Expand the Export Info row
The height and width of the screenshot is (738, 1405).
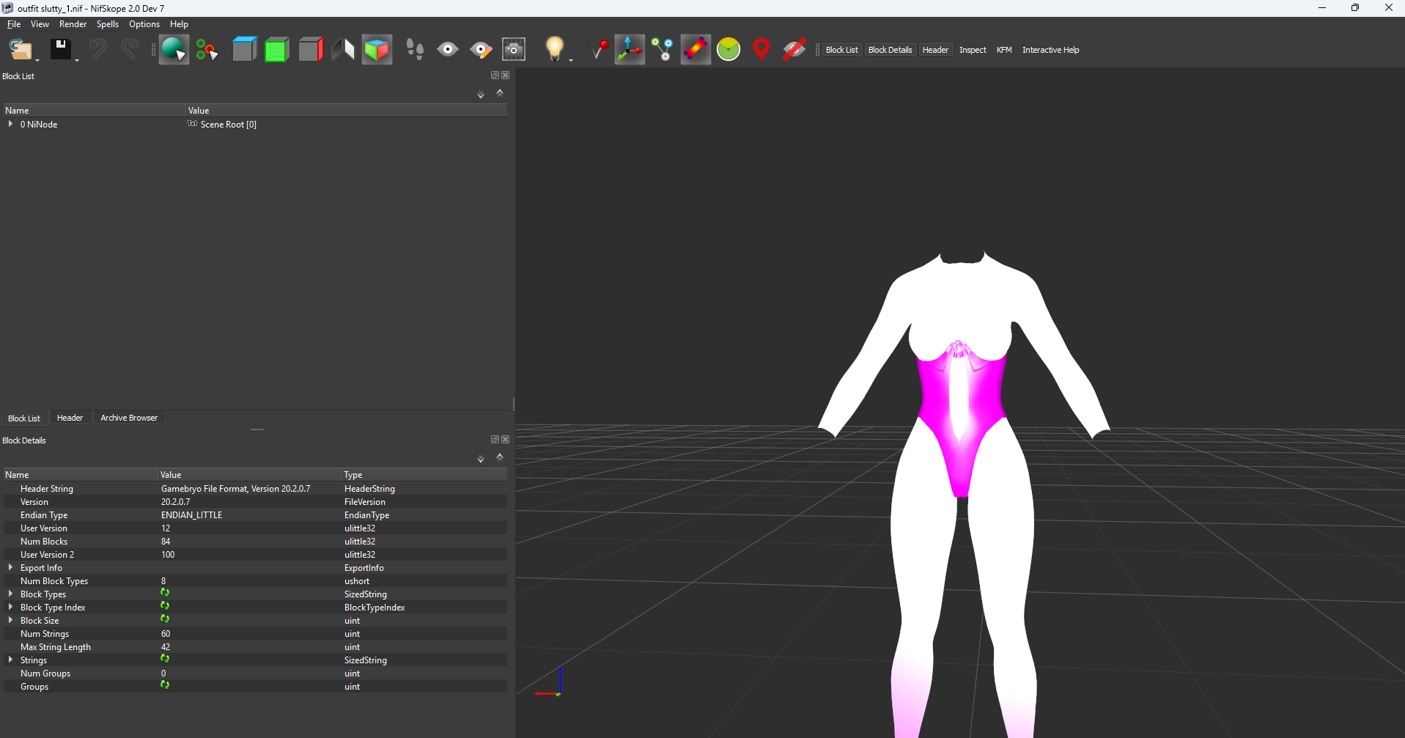pos(10,568)
